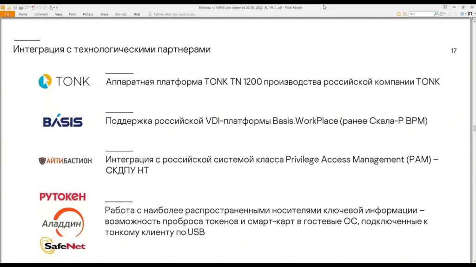Click the slide title 'Интеграция с технологическими партнерами'

coord(112,49)
